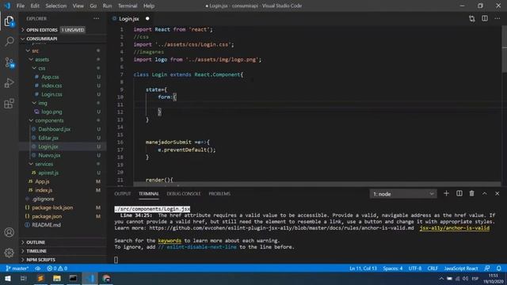This screenshot has height=285, width=507.
Task: Open the File menu
Action: coord(21,6)
